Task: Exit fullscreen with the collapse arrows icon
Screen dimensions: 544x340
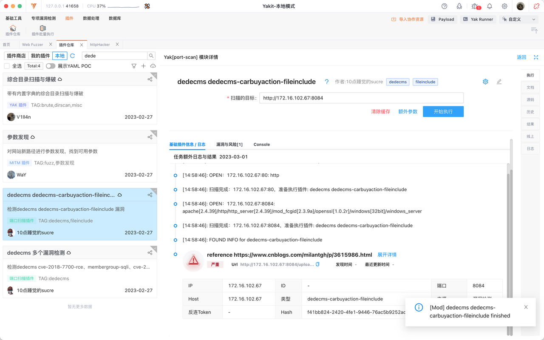Action: click(x=536, y=57)
